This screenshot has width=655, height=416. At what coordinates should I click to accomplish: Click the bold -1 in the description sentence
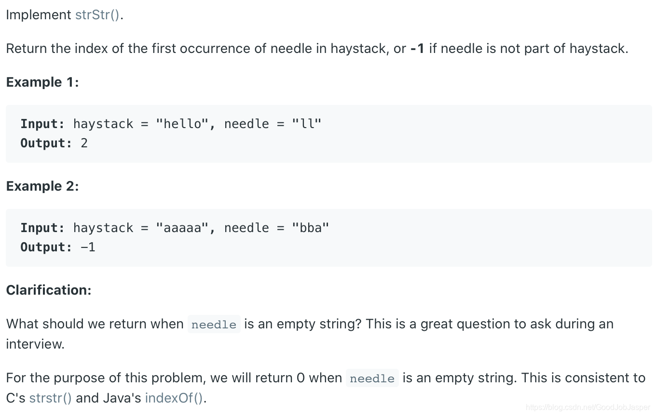417,49
